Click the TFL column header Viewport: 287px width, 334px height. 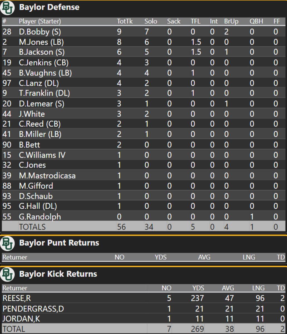pos(195,21)
